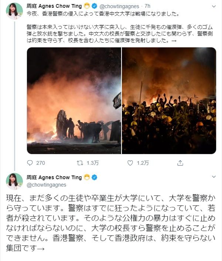The height and width of the screenshot is (261, 222).
Task: Click the 周庭 Agnes Chow Ting name in second tweet
Action: click(x=55, y=177)
